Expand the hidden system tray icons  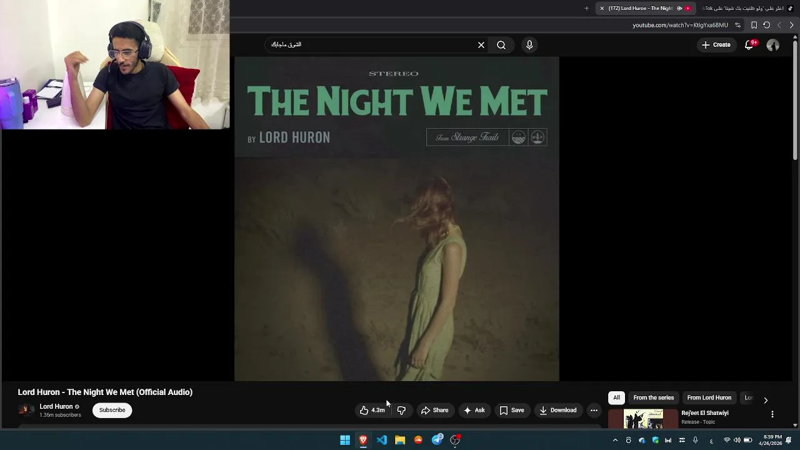click(x=615, y=440)
